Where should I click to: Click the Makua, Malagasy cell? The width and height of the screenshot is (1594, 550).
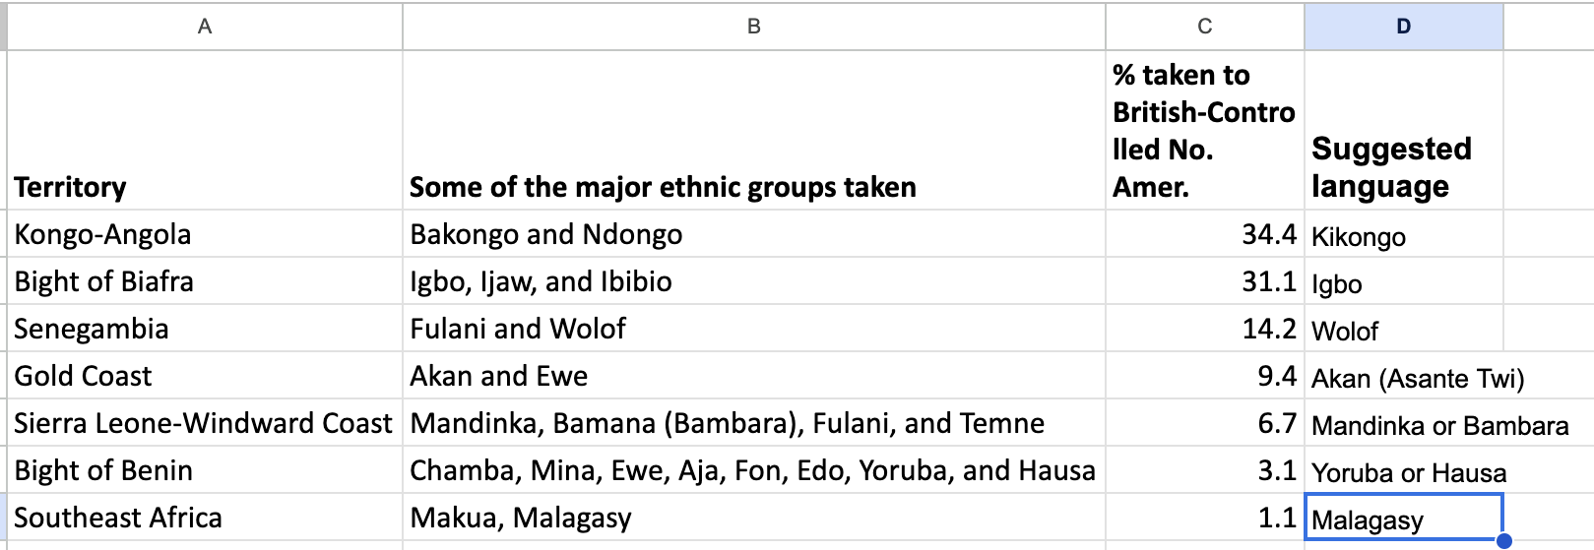(x=753, y=517)
